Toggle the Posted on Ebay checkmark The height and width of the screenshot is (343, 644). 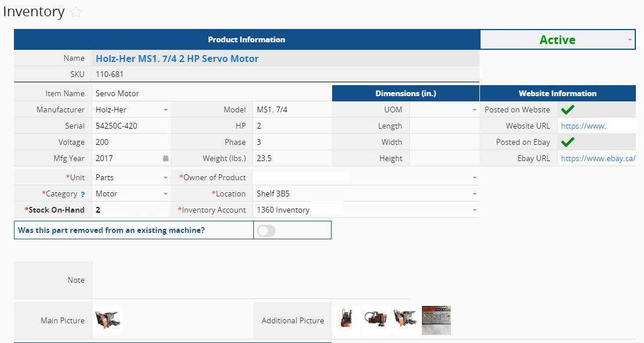click(567, 142)
